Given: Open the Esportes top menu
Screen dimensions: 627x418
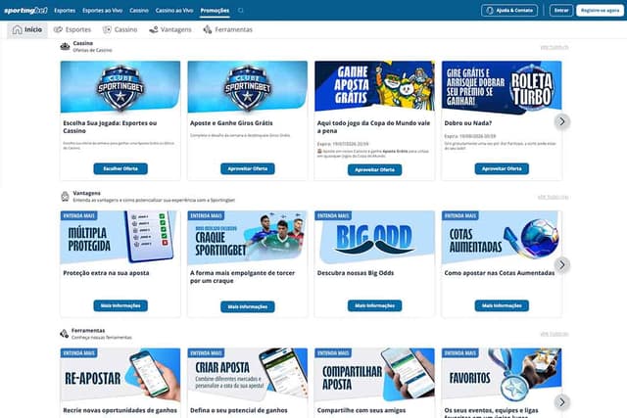Looking at the screenshot, I should 65,11.
